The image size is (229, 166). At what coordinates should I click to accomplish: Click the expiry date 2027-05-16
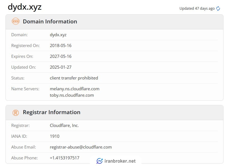[61, 56]
